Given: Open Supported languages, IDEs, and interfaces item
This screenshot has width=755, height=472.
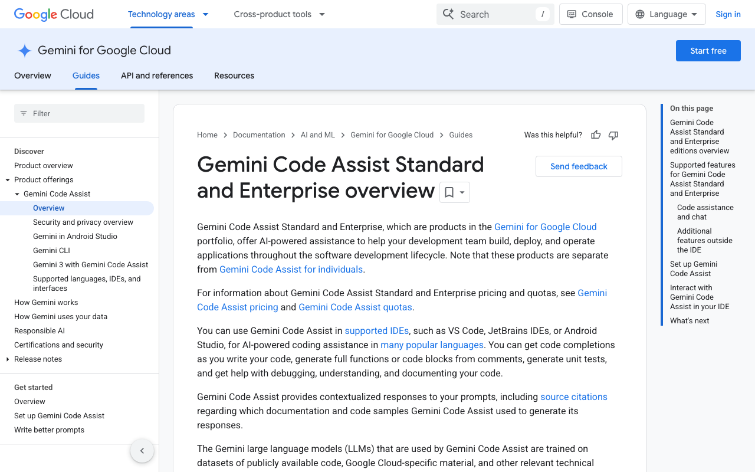Looking at the screenshot, I should [87, 284].
